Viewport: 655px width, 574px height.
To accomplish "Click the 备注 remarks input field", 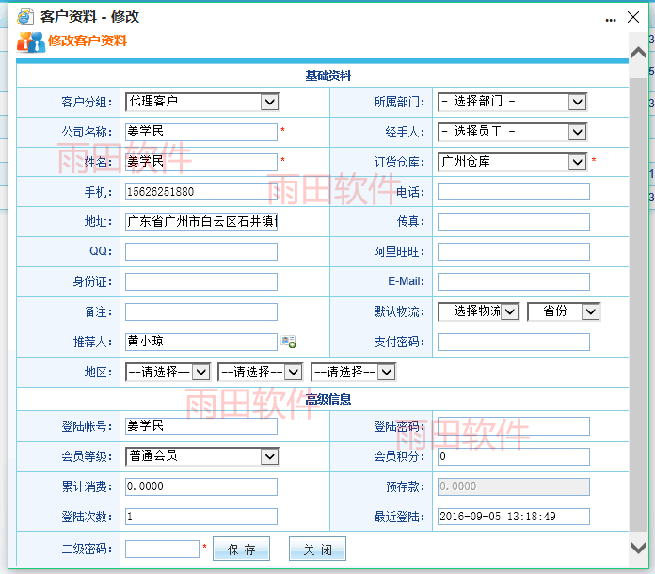I will point(201,312).
